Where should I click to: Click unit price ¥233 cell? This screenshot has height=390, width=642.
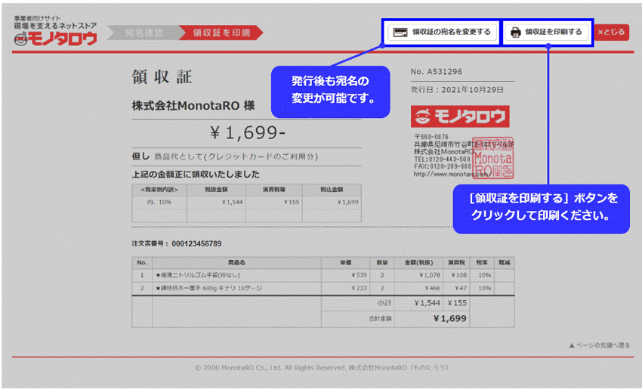tap(346, 289)
